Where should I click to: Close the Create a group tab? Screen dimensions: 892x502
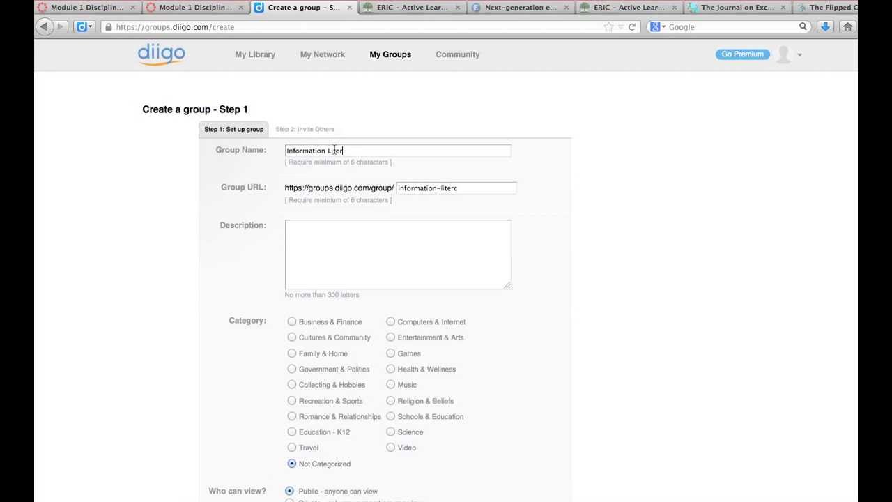[350, 8]
